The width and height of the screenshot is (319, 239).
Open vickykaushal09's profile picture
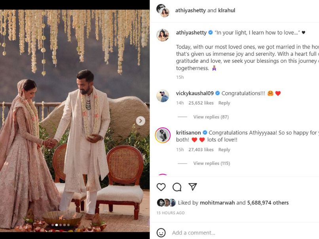point(162,96)
